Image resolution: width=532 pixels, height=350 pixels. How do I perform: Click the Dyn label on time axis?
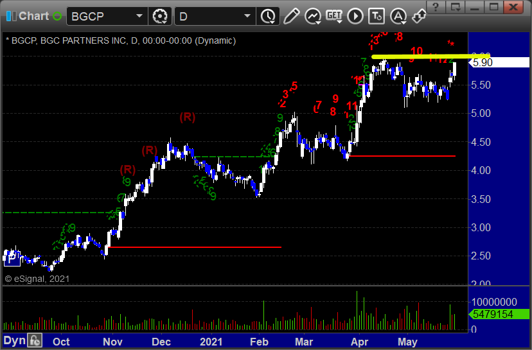point(14,340)
